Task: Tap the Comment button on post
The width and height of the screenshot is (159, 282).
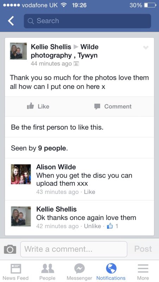Action: tap(113, 106)
